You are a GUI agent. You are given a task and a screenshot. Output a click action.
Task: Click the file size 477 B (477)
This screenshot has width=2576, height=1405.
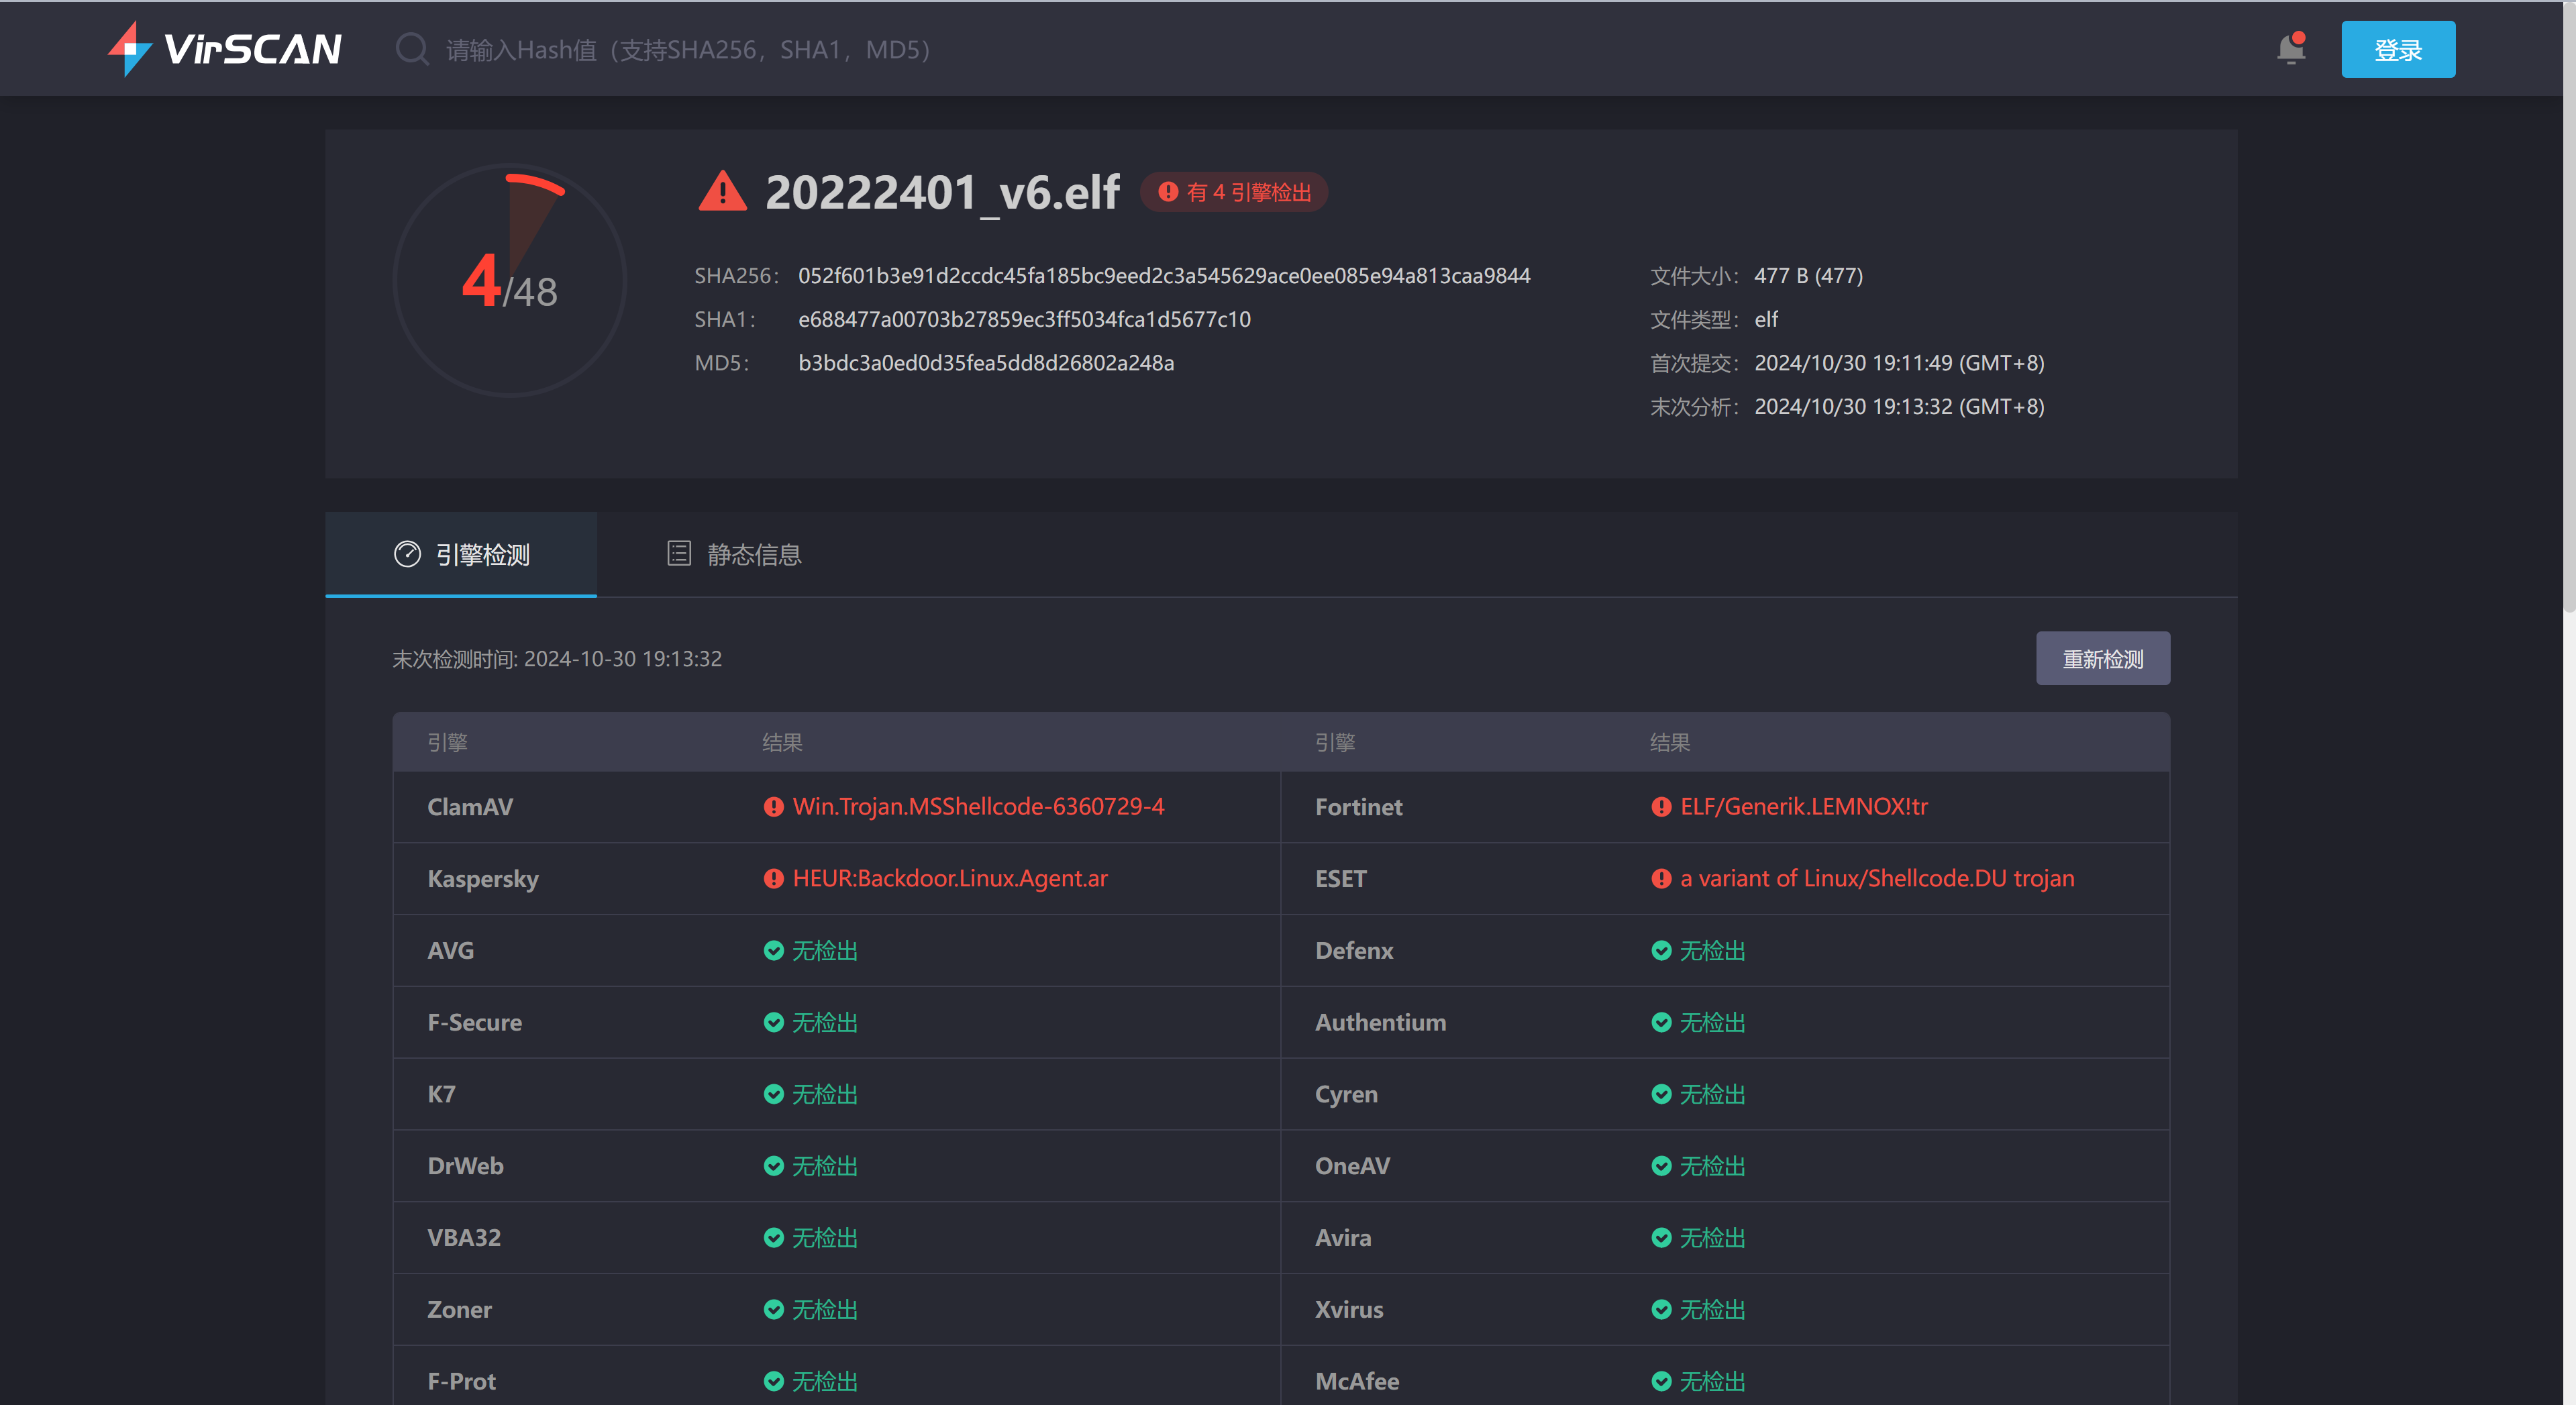click(1808, 276)
